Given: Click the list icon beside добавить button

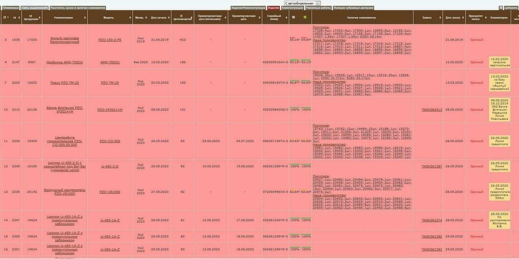Looking at the screenshot, I should (501, 8).
